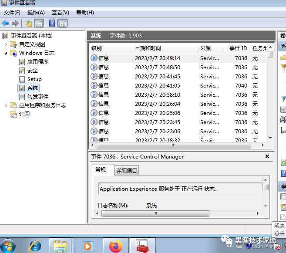Select the event at 2023/2/7 20:41:45

point(178,77)
